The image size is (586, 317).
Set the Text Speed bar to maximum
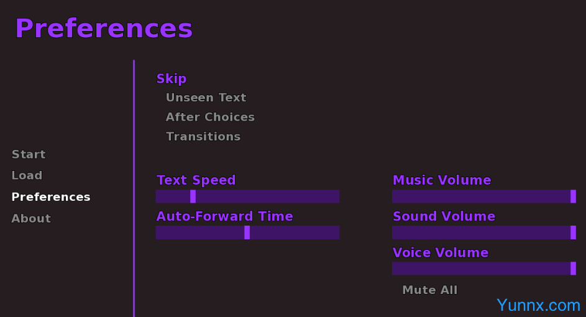click(x=337, y=196)
